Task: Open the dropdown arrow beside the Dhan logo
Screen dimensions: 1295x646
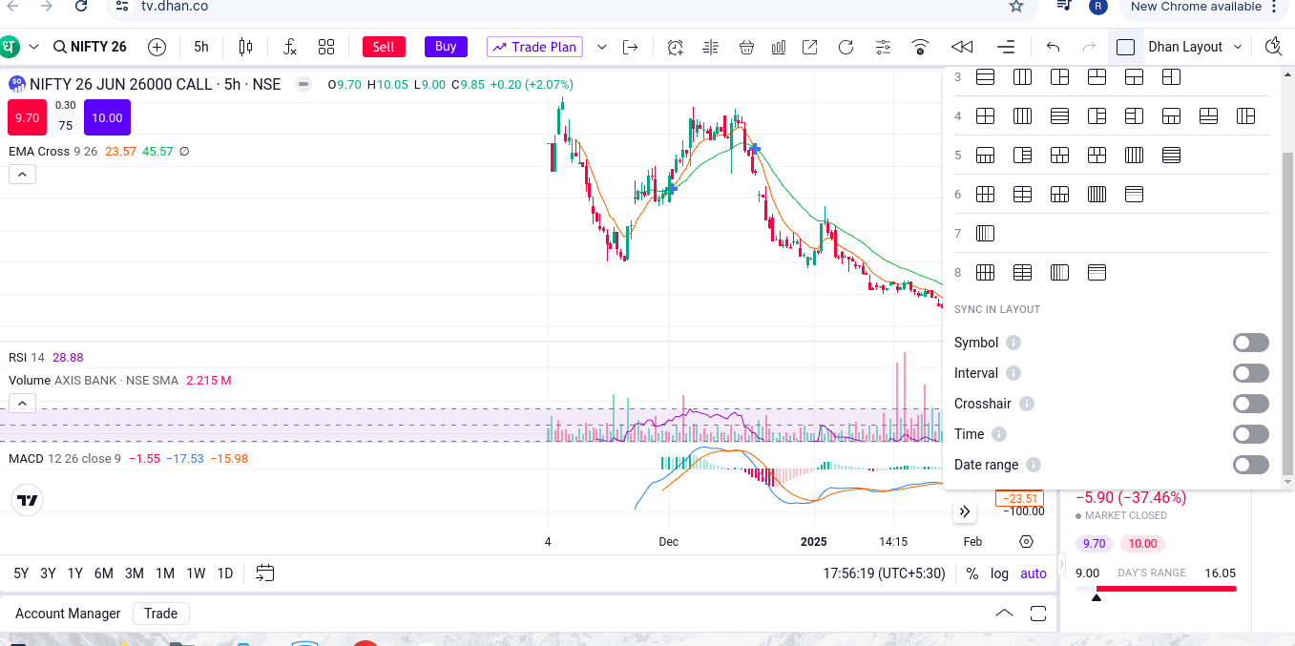Action: pos(33,47)
